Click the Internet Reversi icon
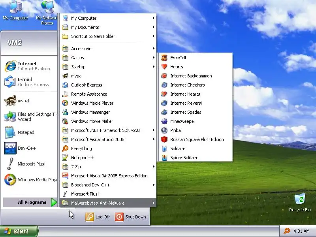This screenshot has height=237, width=316. (164, 103)
